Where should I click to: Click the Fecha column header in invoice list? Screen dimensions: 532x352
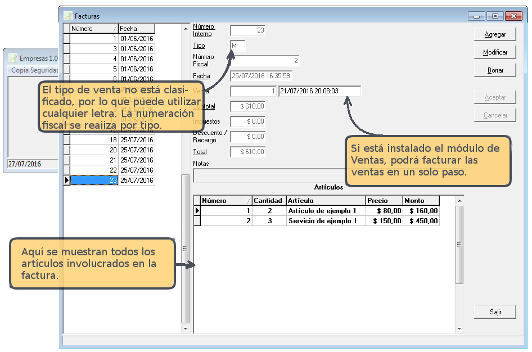(137, 29)
